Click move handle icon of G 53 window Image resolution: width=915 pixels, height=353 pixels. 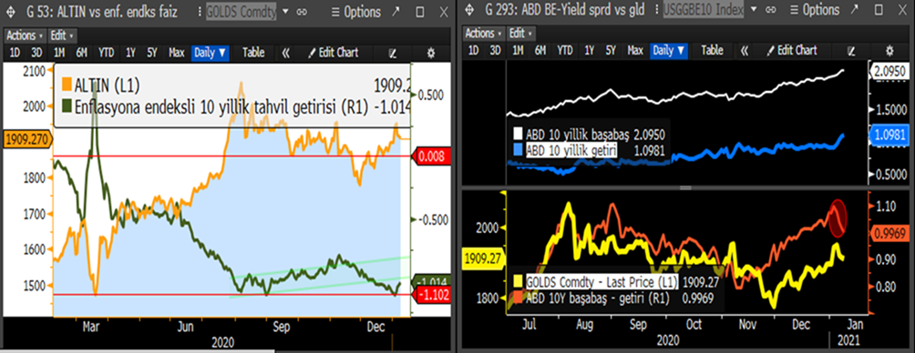(11, 11)
